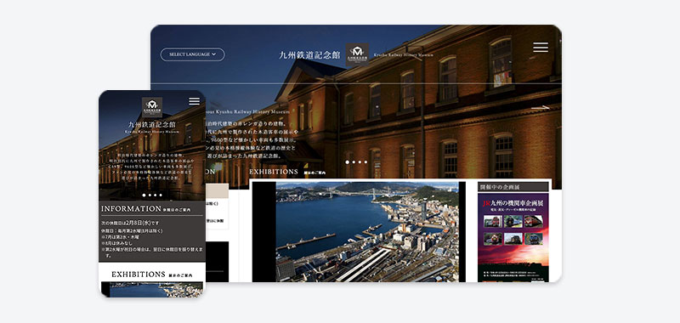Viewport: 680px width, 323px height.
Task: Click the museum logo in mobile header
Action: (x=152, y=107)
